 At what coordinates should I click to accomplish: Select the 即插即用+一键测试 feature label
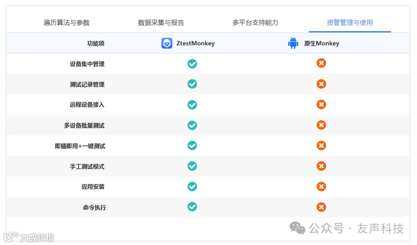80,146
